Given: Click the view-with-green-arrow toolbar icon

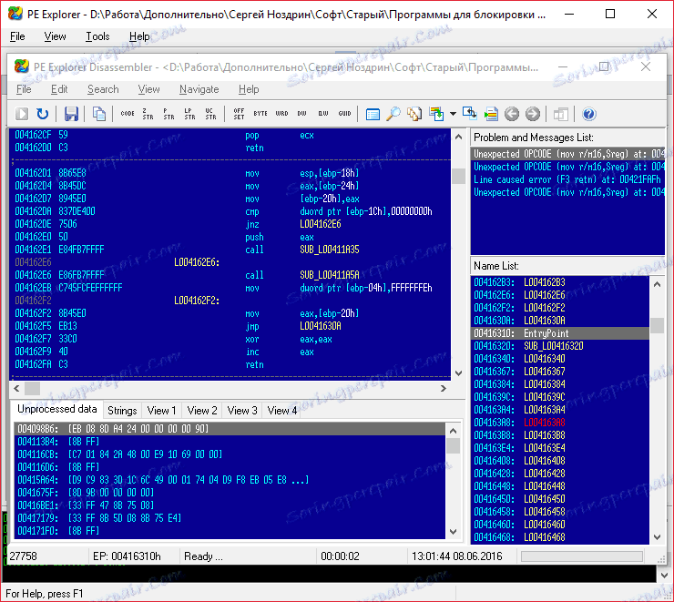Looking at the screenshot, I should coord(436,114).
